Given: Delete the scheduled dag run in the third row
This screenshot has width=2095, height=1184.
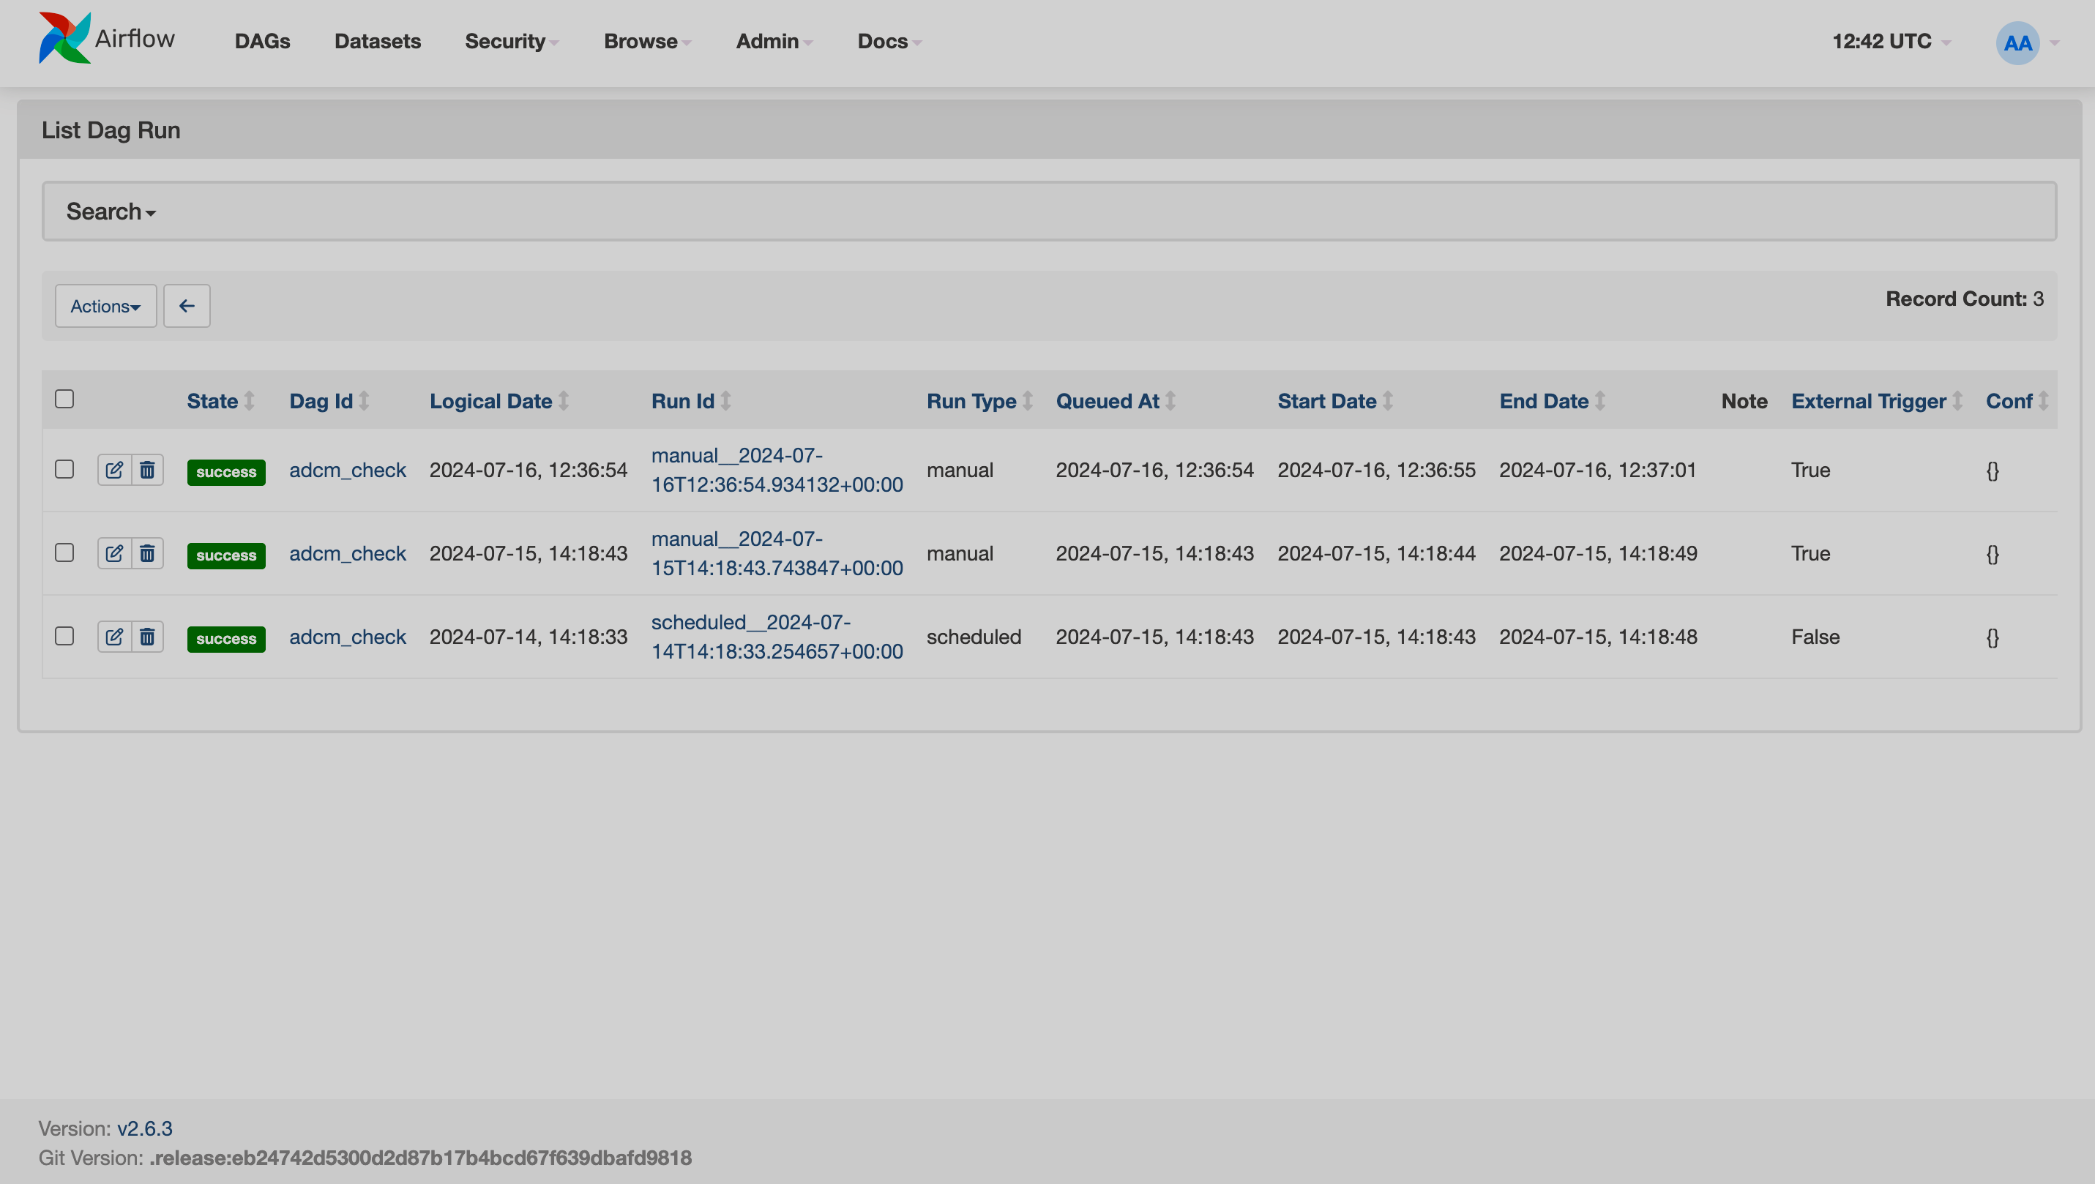Looking at the screenshot, I should pyautogui.click(x=147, y=637).
